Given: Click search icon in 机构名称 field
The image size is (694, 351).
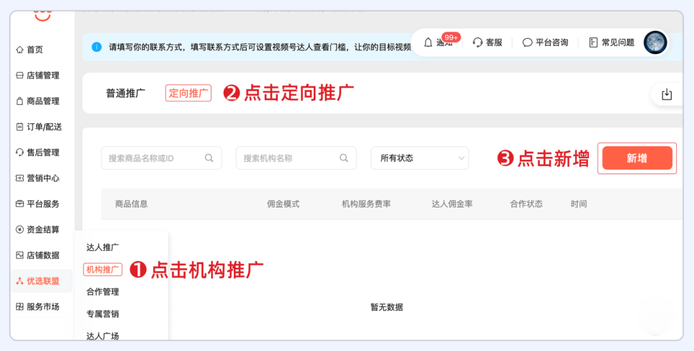Looking at the screenshot, I should [x=344, y=158].
